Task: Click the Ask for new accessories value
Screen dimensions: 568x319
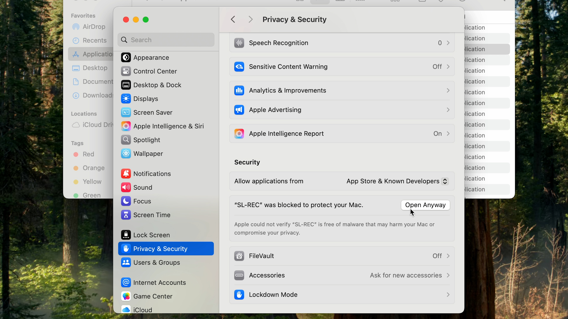Action: [406, 275]
